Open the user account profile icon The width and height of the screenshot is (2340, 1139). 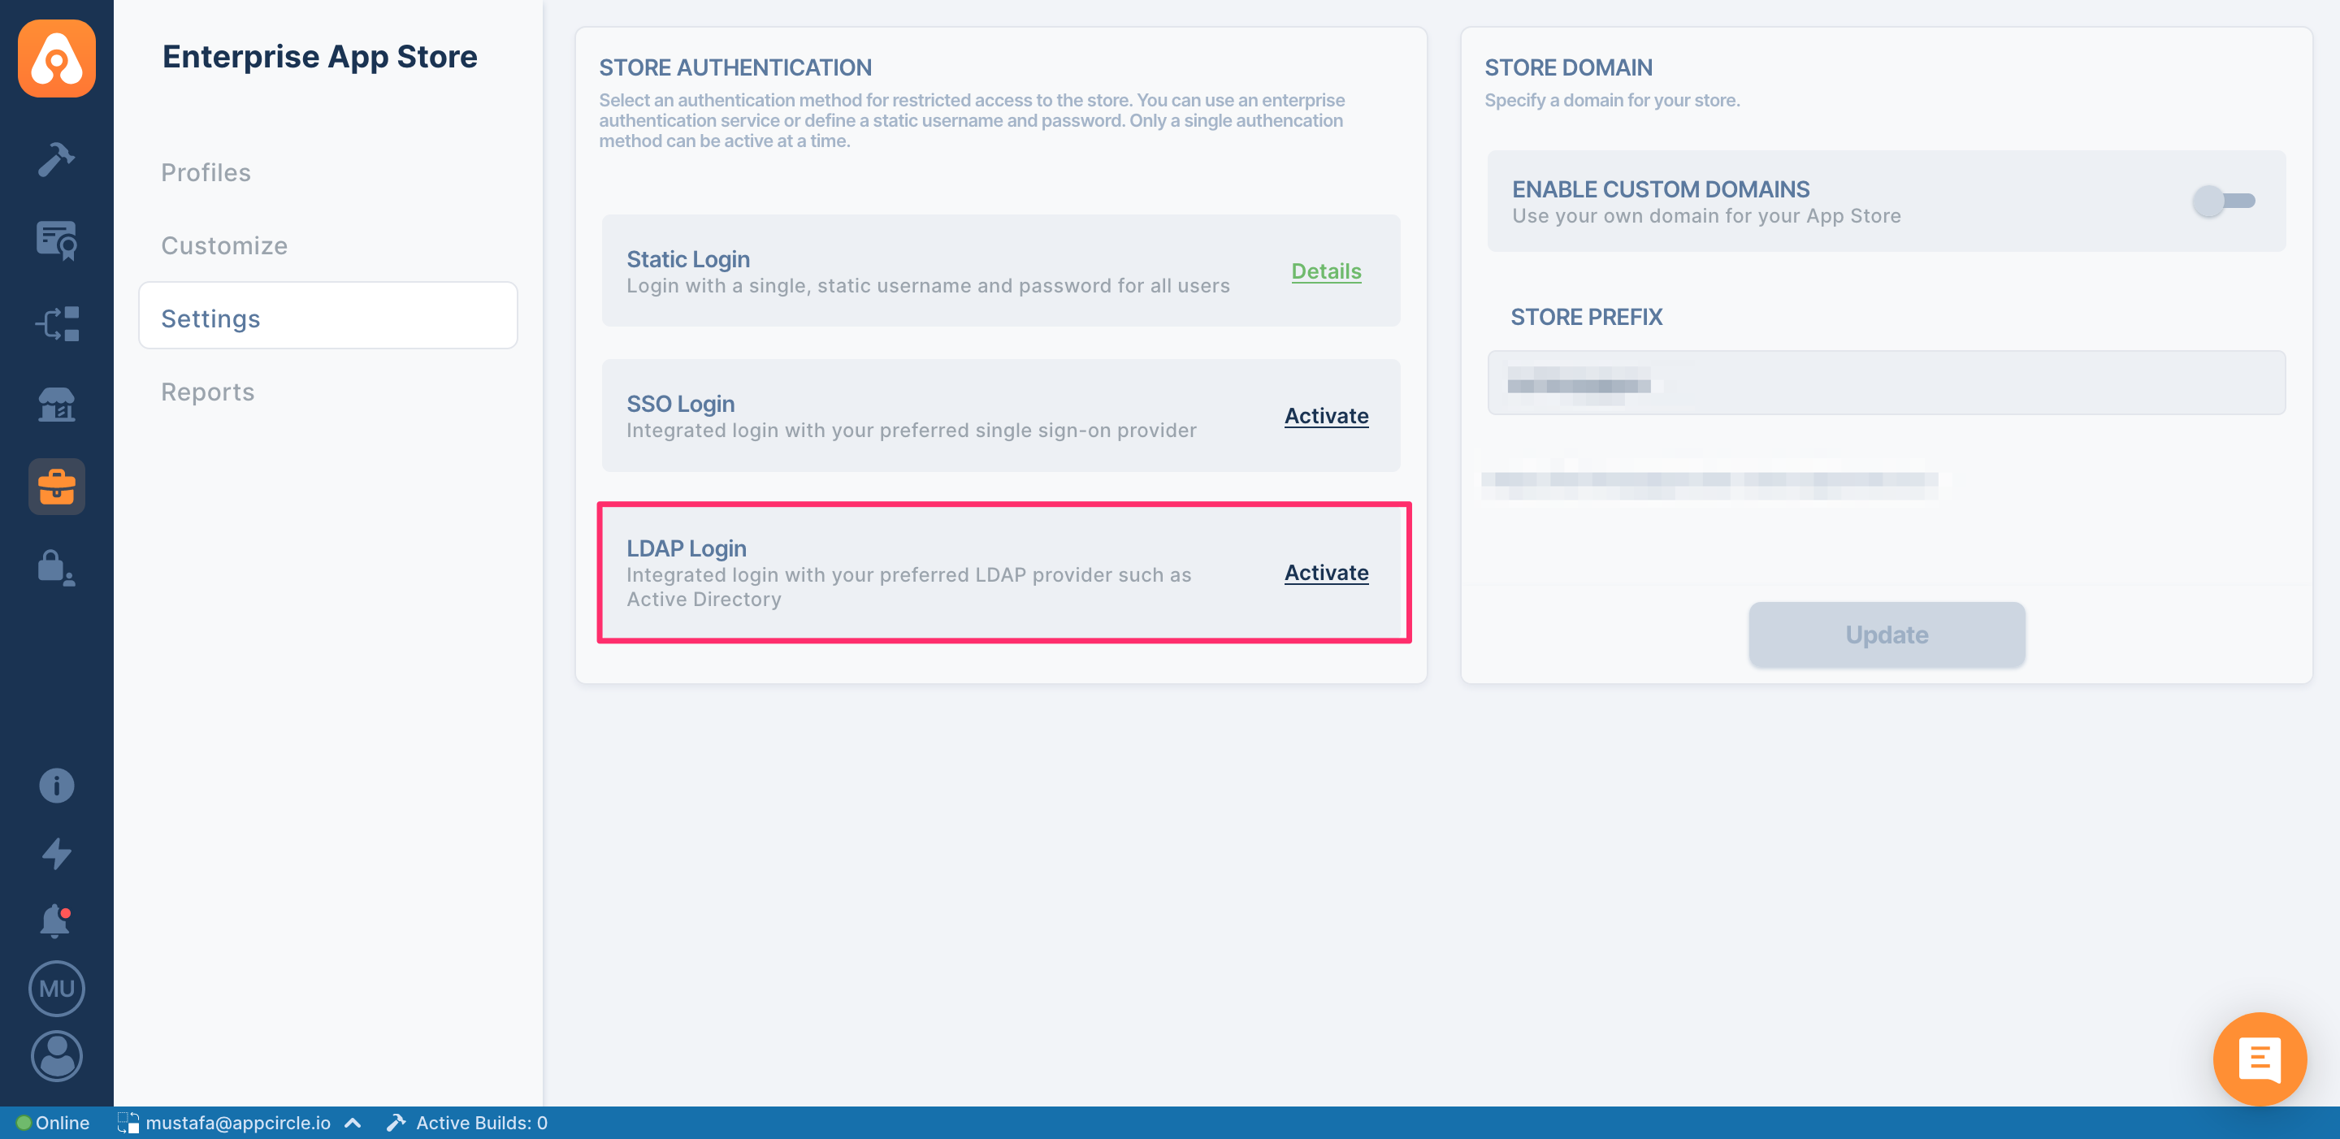tap(56, 1056)
